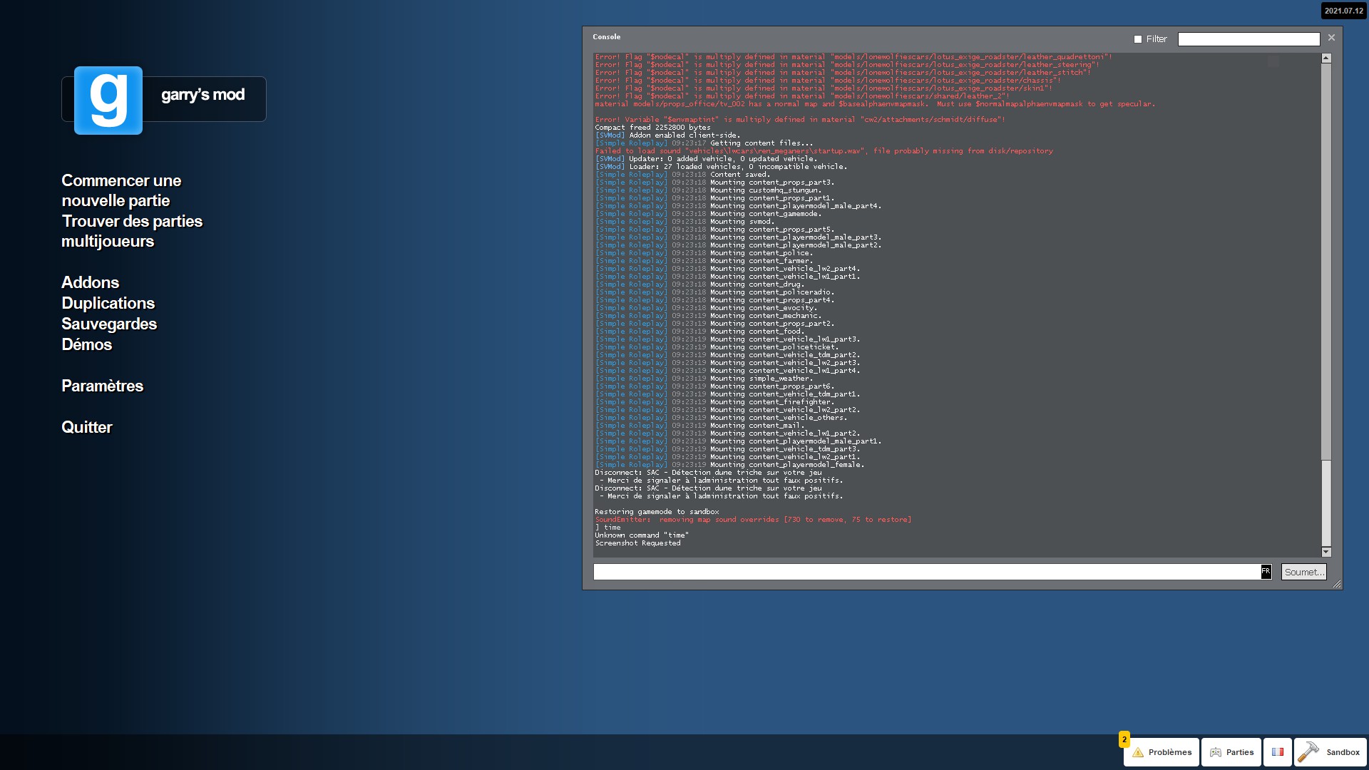Click the 'Unknown command "time"' console line
The height and width of the screenshot is (770, 1369).
coord(642,535)
